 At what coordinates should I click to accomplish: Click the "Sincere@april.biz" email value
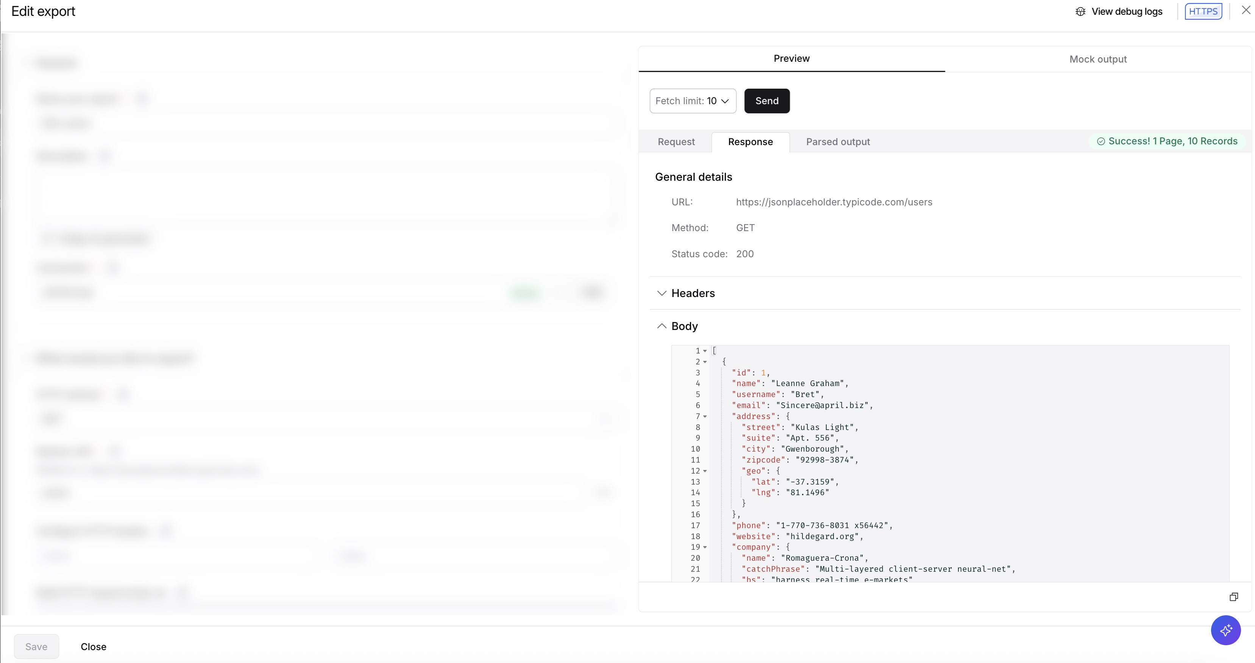[x=822, y=405]
